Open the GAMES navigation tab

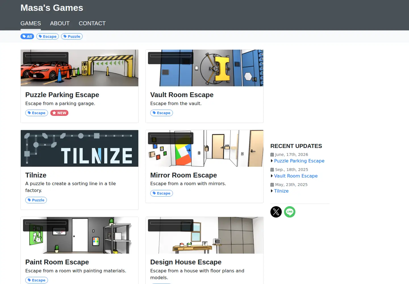point(31,23)
